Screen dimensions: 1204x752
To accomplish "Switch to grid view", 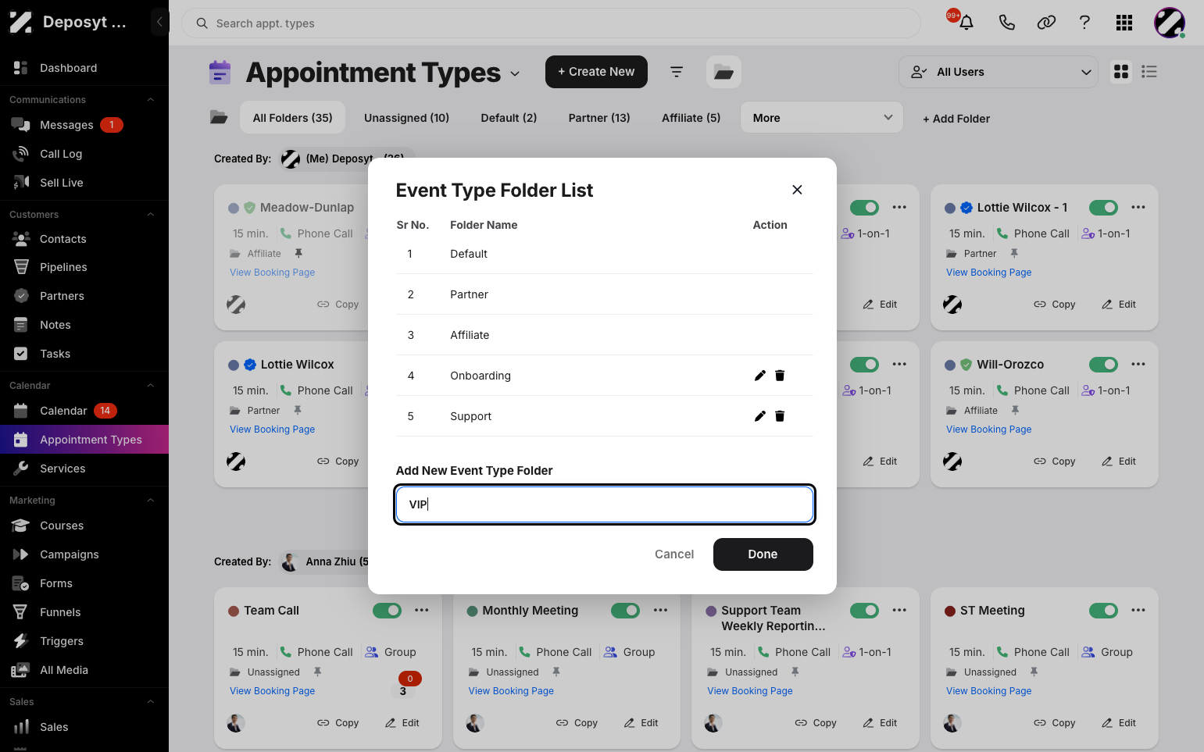I will (x=1121, y=72).
